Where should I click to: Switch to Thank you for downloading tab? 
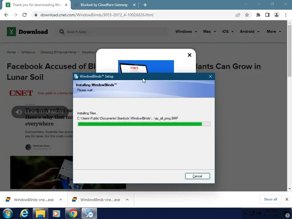[36, 5]
